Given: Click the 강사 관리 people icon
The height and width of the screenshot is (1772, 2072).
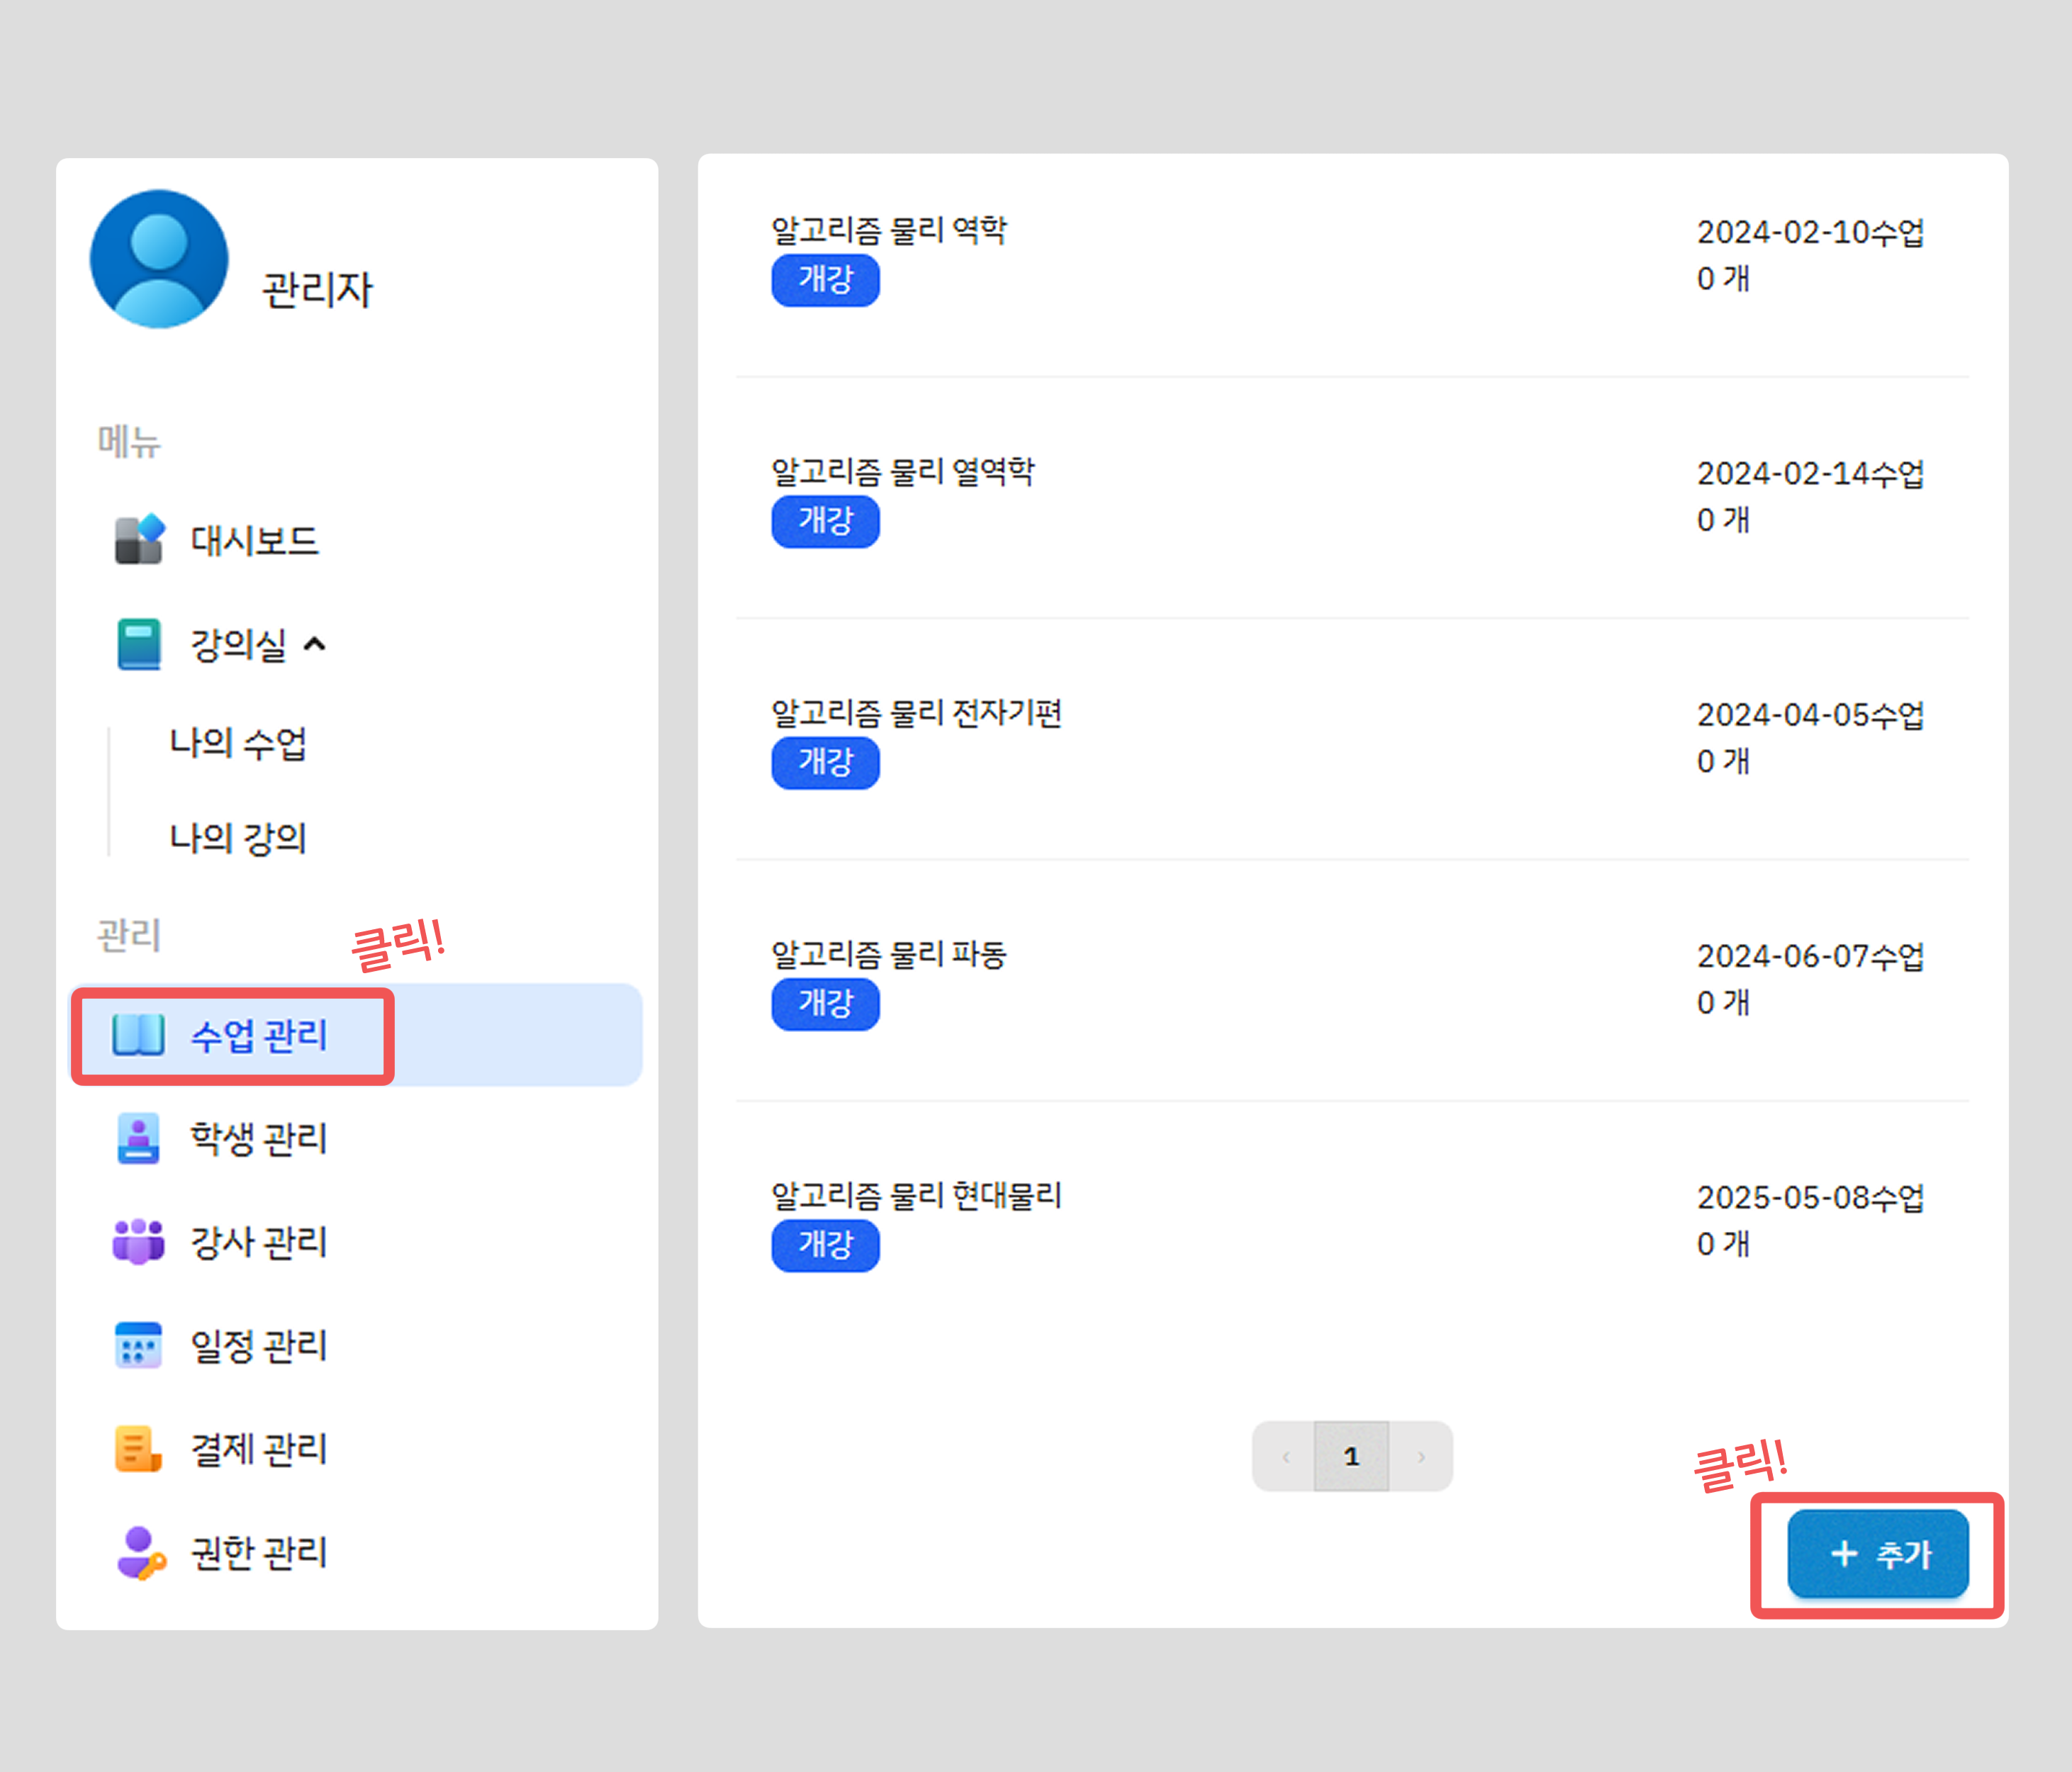Looking at the screenshot, I should coord(140,1243).
